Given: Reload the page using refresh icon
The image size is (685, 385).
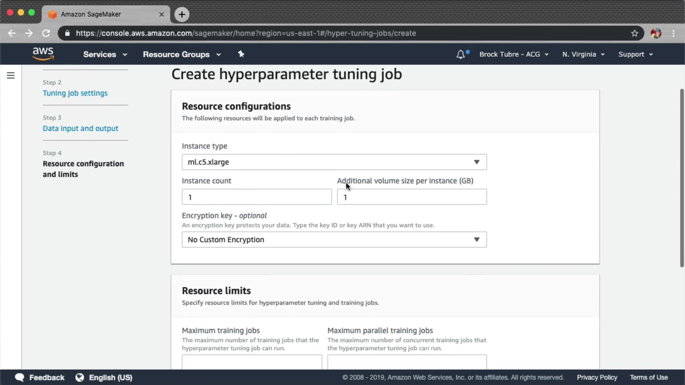Looking at the screenshot, I should click(46, 33).
